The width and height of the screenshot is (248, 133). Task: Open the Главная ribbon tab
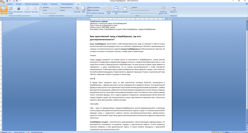[x=10, y=4]
